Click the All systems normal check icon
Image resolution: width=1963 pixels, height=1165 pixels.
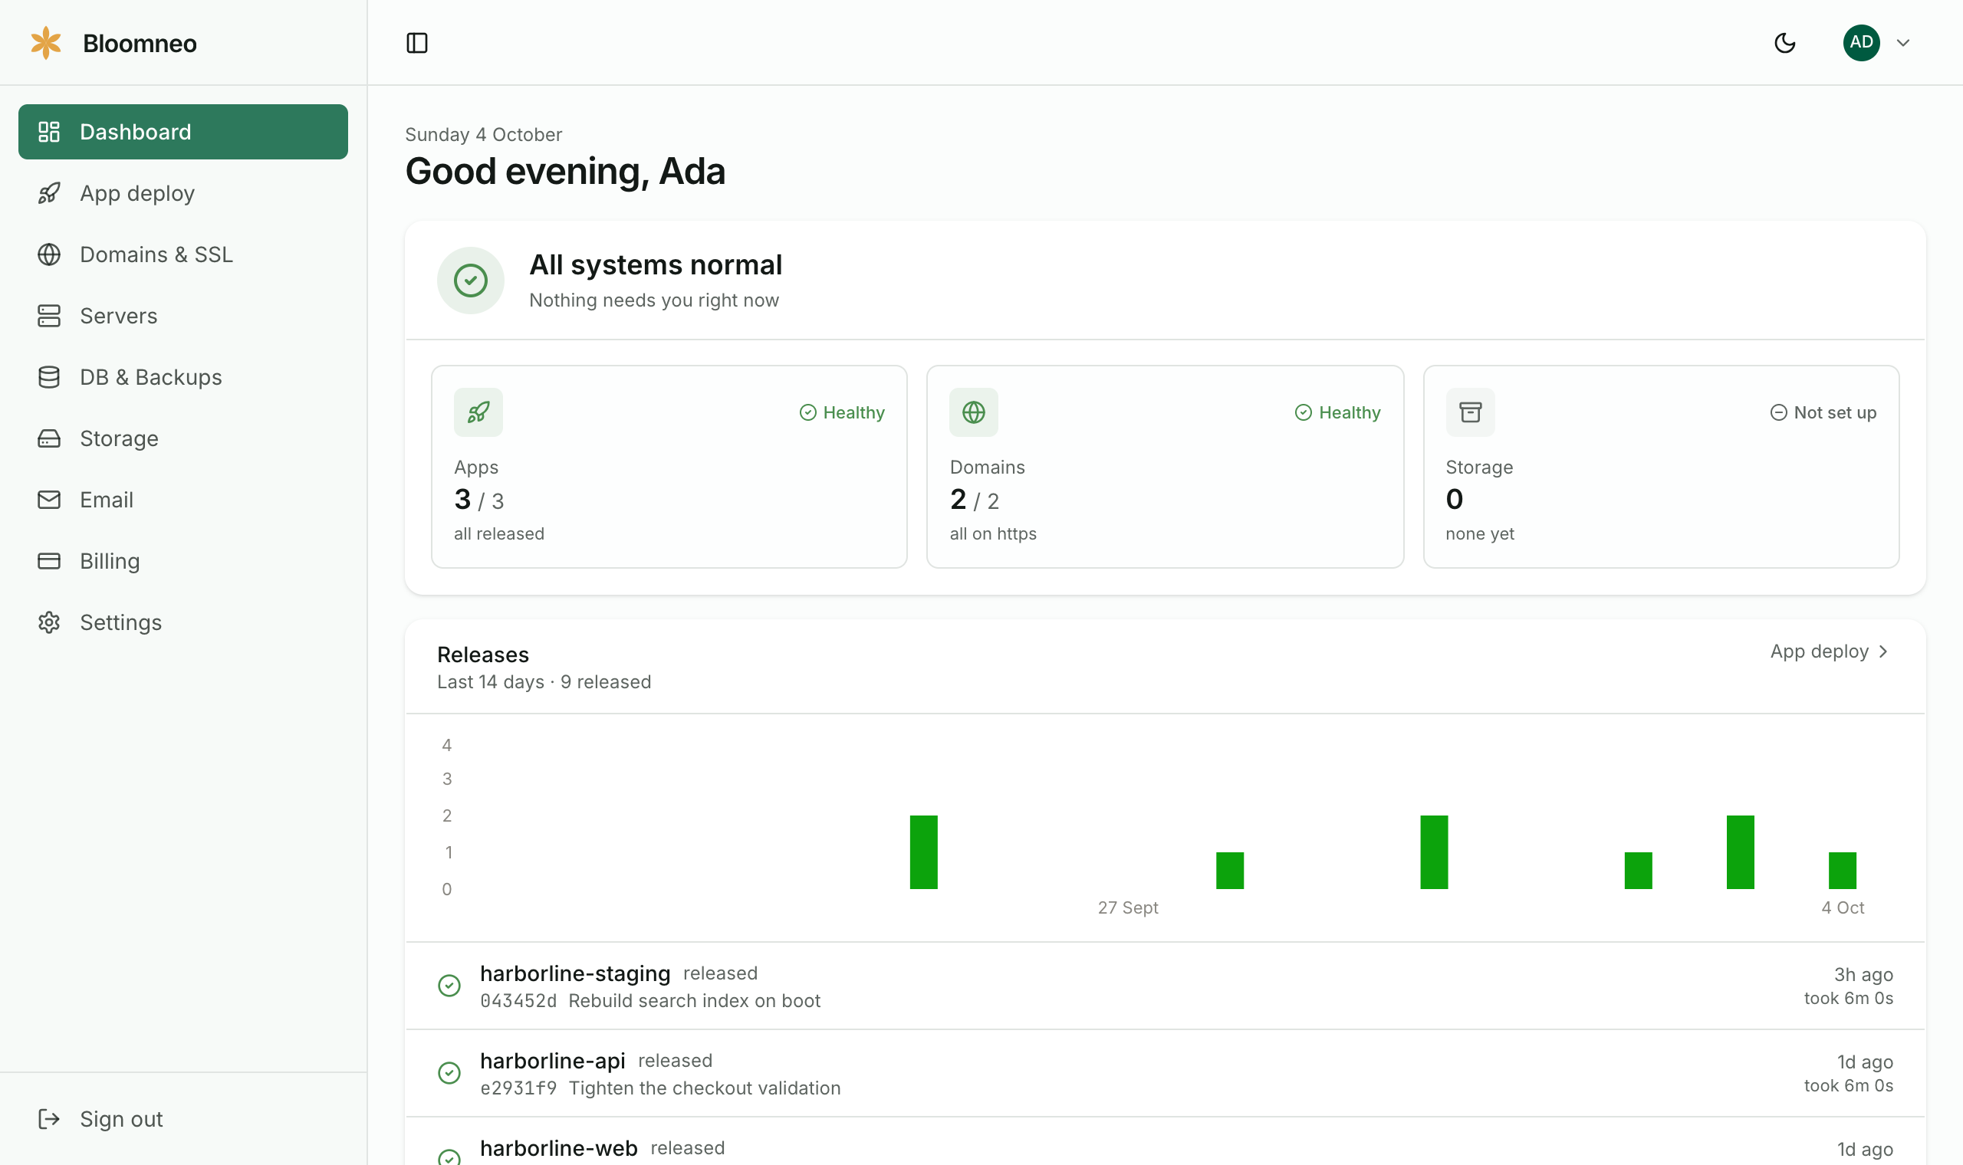click(470, 281)
